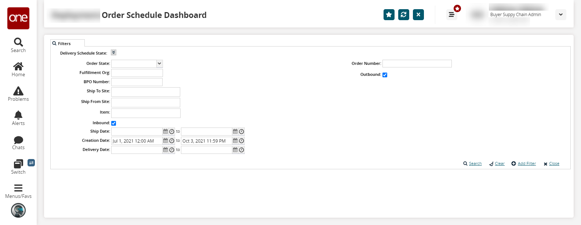581x225 pixels.
Task: Click the favorite star icon in header
Action: (389, 15)
